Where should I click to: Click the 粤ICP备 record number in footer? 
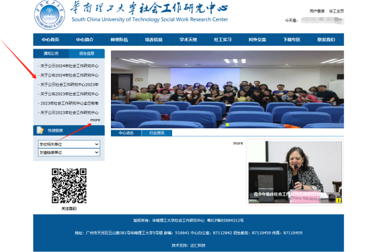225,220
